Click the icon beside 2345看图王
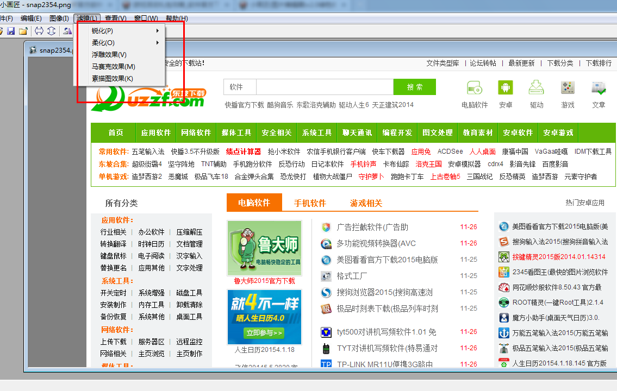Image resolution: width=617 pixels, height=391 pixels. point(504,272)
